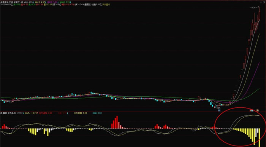Open the stock name period title
This screenshot has height=147, width=266.
point(11,2)
